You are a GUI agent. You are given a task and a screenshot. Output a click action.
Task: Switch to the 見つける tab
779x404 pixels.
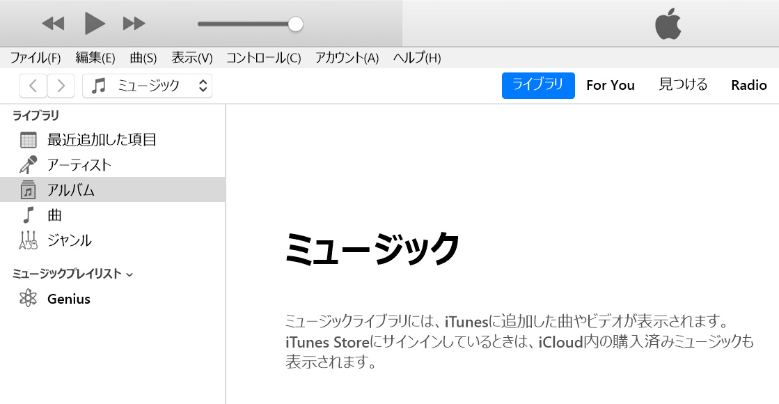(x=683, y=85)
